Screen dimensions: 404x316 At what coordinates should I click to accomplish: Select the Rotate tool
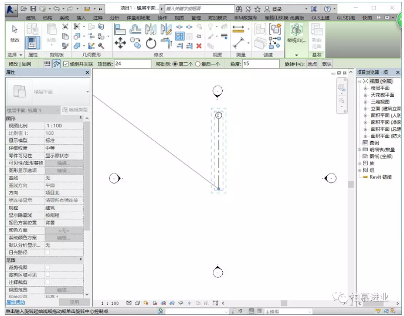151,43
